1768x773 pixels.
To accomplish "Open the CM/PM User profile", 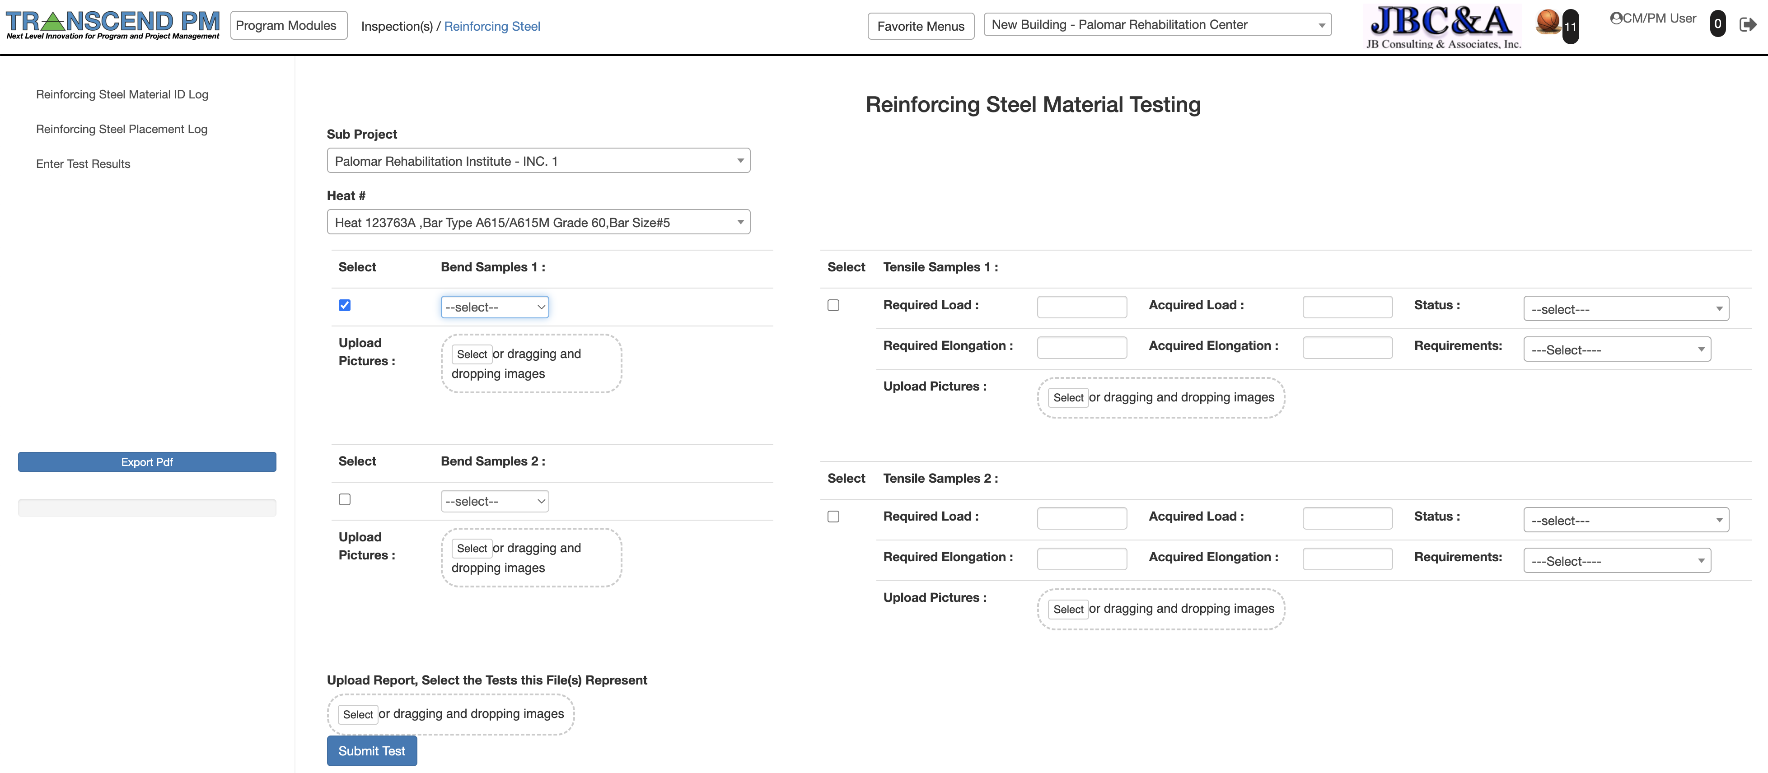I will [1653, 19].
